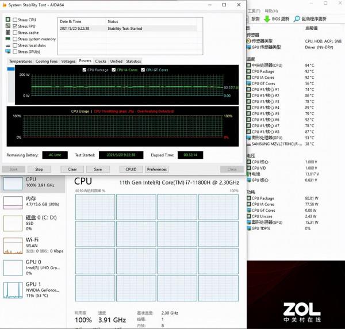Click the AIDA64 System Stability Test title icon
The image size is (345, 329).
click(4, 5)
